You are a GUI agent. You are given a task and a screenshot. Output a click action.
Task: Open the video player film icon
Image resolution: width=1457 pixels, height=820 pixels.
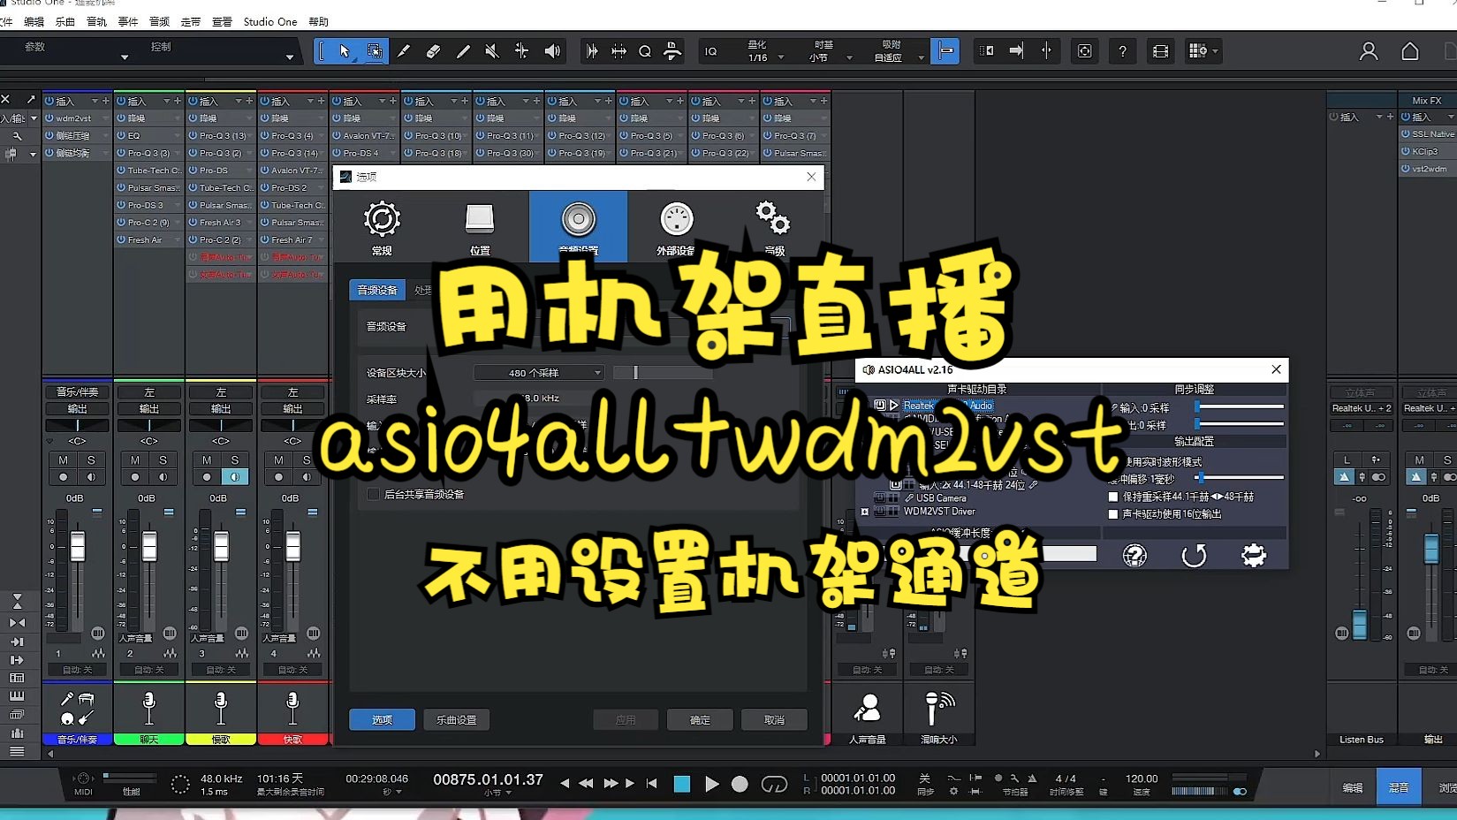tap(1160, 51)
